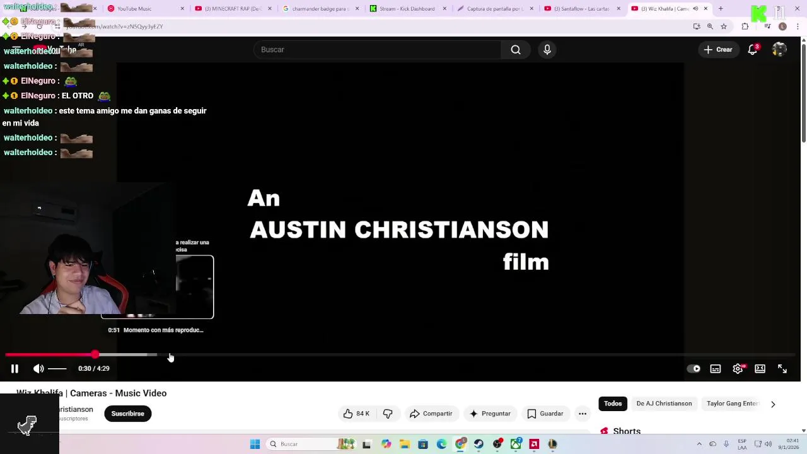807x454 pixels.
Task: Toggle subtitles with the captions icon
Action: [716, 369]
